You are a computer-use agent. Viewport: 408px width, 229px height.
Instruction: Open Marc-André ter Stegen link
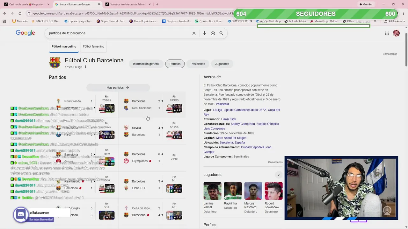click(231, 138)
